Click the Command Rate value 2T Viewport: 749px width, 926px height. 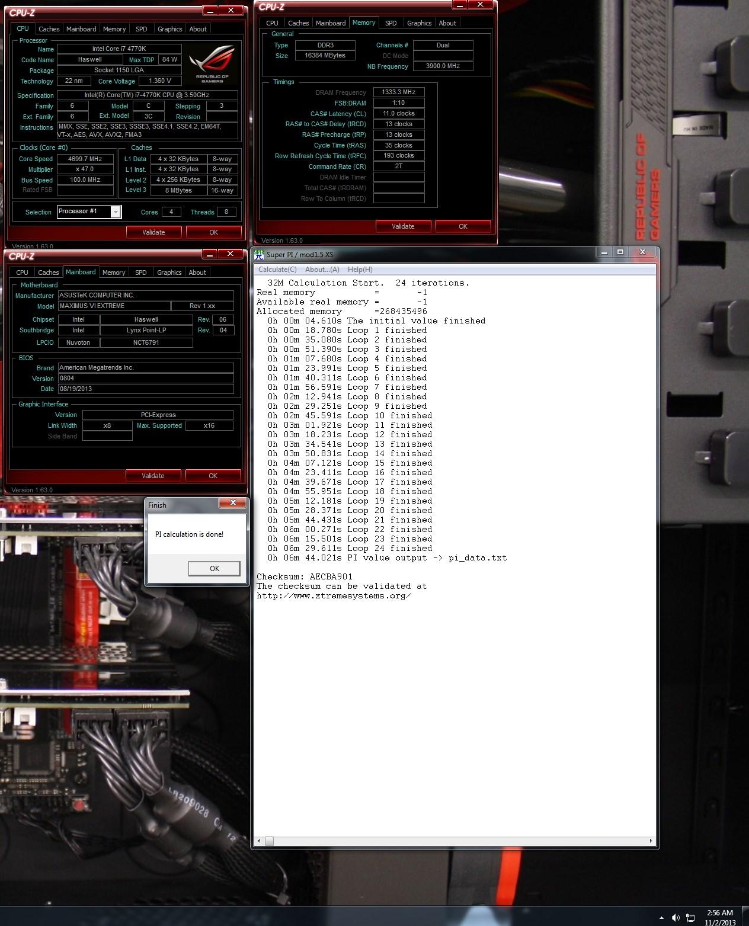pos(399,166)
